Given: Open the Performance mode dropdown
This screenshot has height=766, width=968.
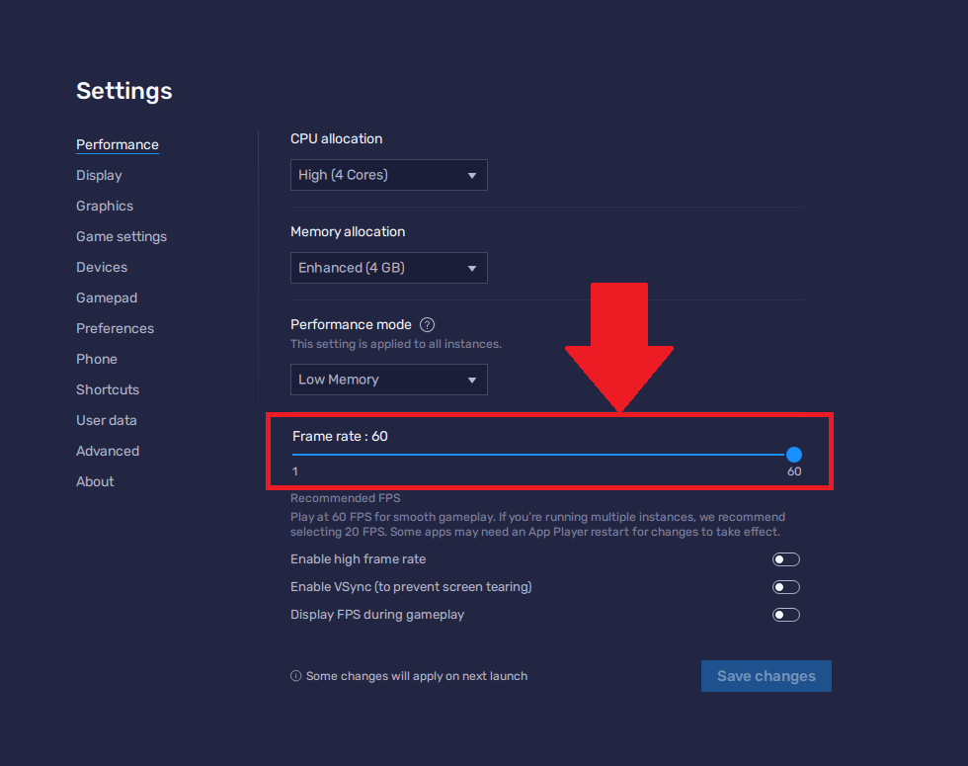Looking at the screenshot, I should coord(388,380).
